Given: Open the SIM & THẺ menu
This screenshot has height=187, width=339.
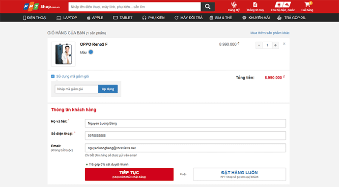Looking at the screenshot, I should pyautogui.click(x=221, y=18).
